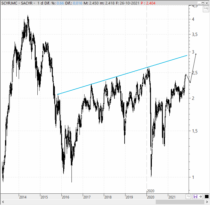Image resolution: width=210 pixels, height=205 pixels.
Task: Click the Dif. value 0,016
Action: pos(77,3)
